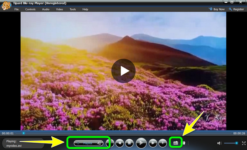The height and width of the screenshot is (150, 247).
Task: Open the Audio menu
Action: 46,9
